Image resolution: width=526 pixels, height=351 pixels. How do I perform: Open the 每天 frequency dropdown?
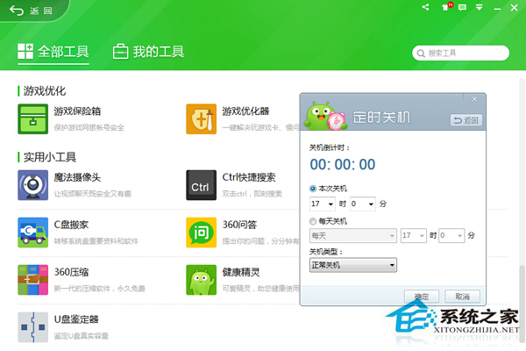353,236
